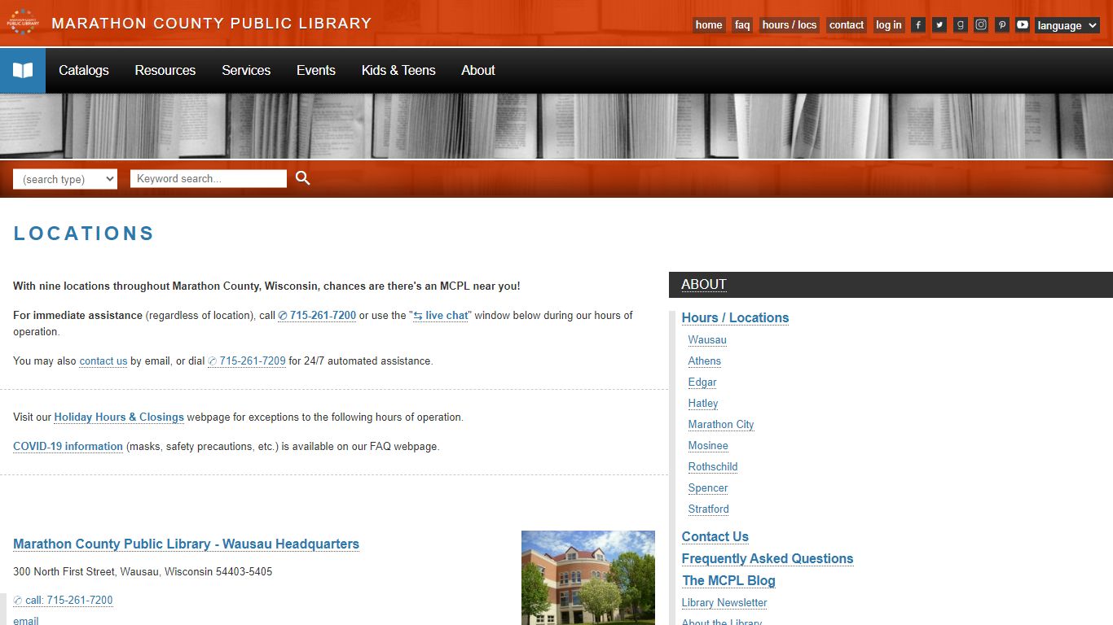Open The MCPL Blog sidebar link
This screenshot has width=1113, height=625.
tap(729, 581)
